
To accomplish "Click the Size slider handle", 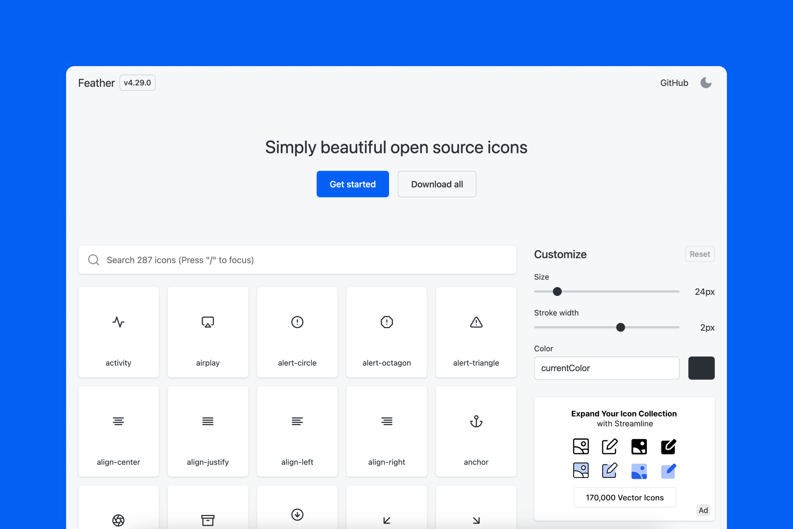I will coord(557,291).
